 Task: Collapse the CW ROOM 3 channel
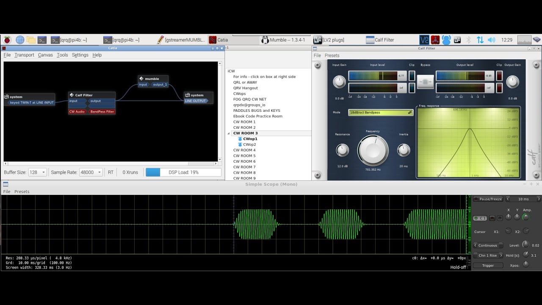click(x=229, y=133)
